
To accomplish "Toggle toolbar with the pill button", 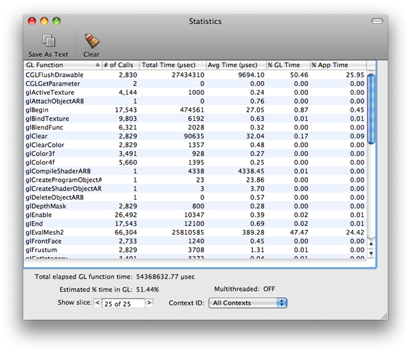I will pyautogui.click(x=377, y=21).
